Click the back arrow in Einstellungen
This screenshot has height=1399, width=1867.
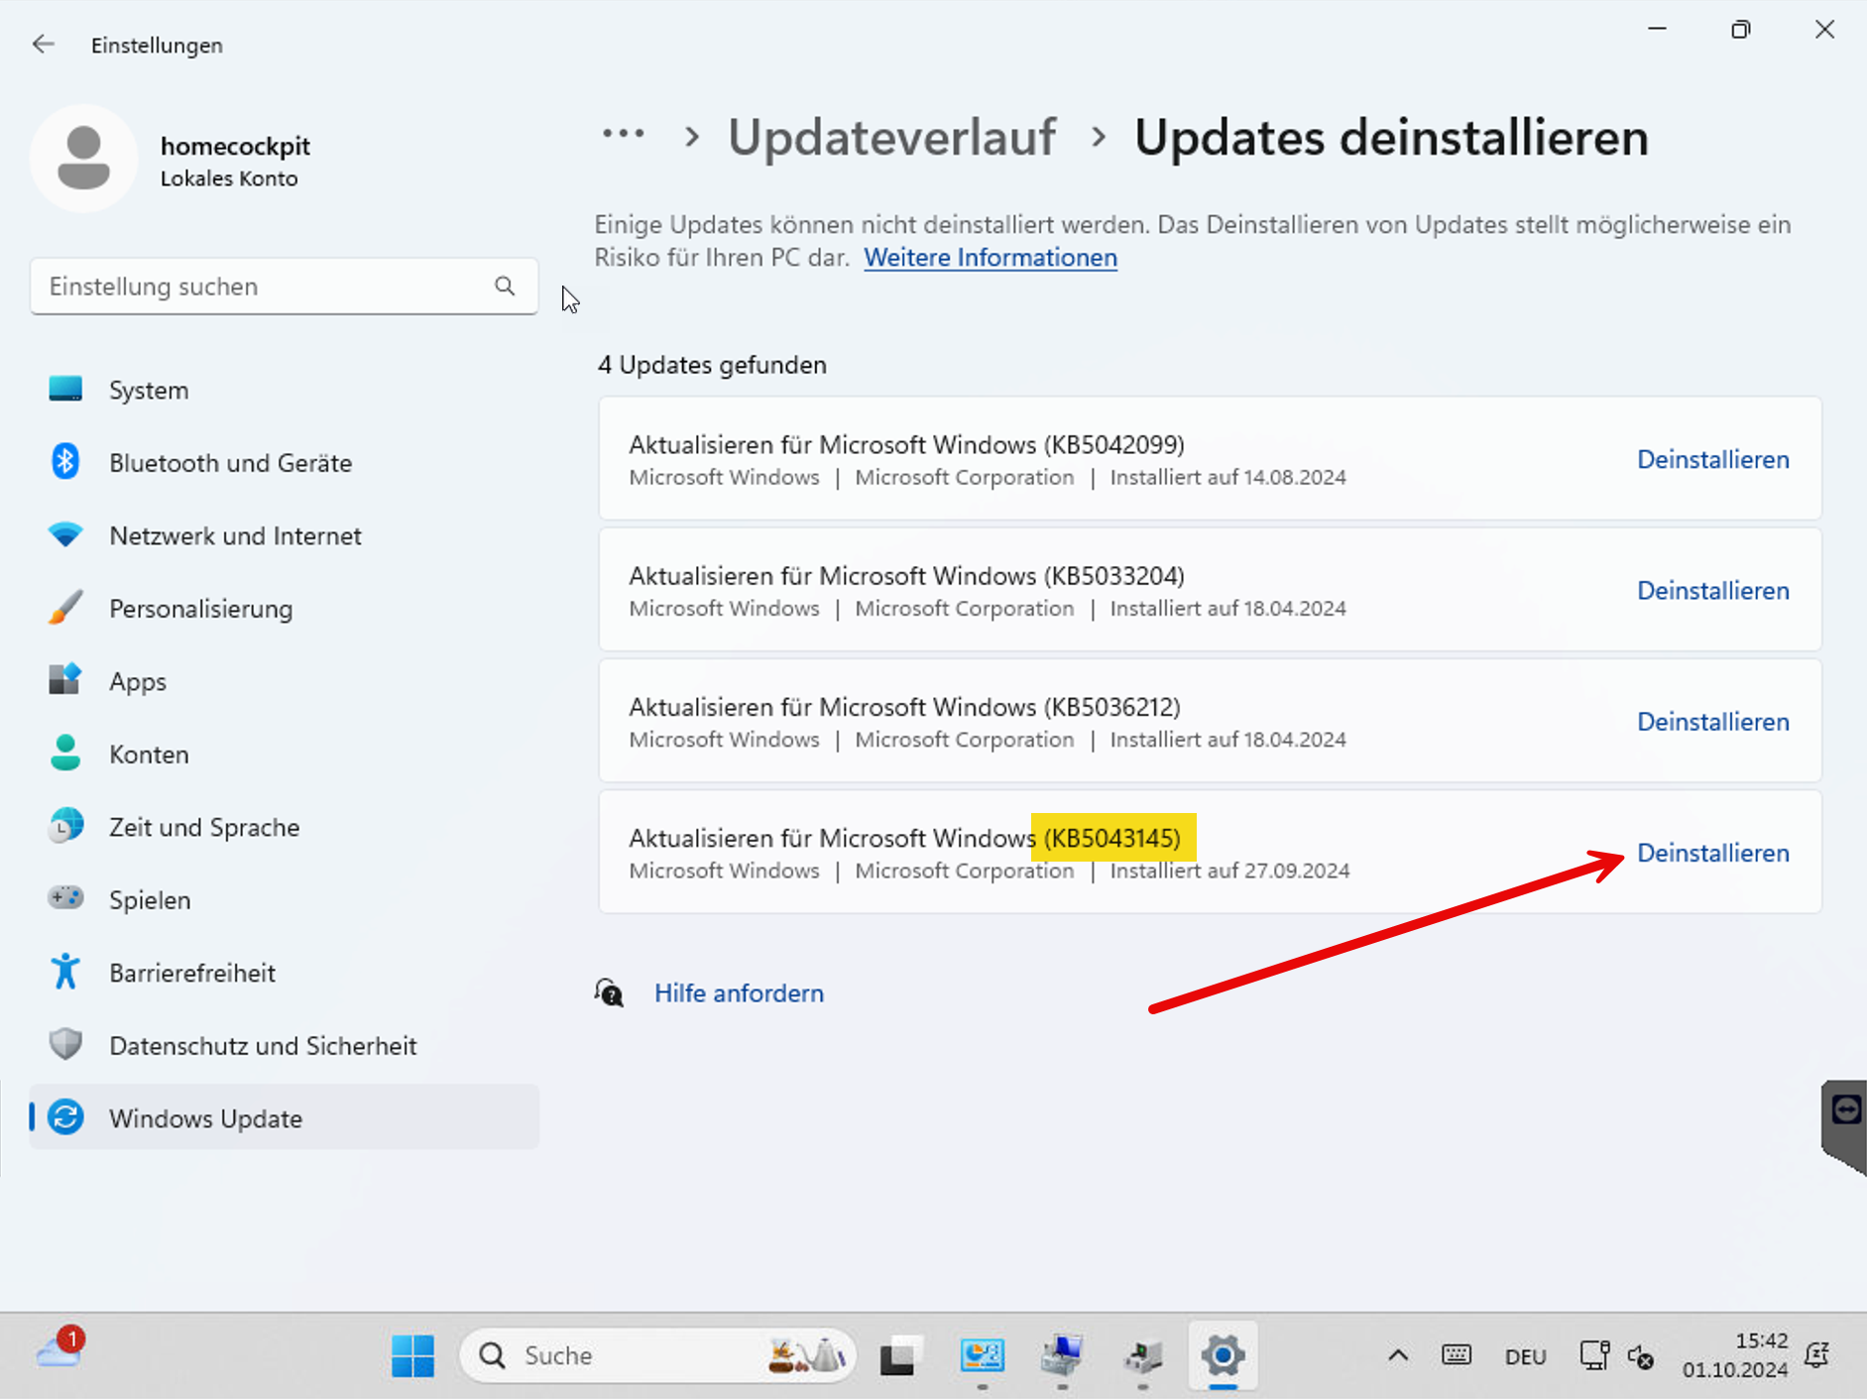pyautogui.click(x=43, y=45)
